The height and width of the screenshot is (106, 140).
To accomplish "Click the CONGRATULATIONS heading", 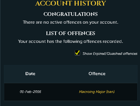I will (70, 14).
